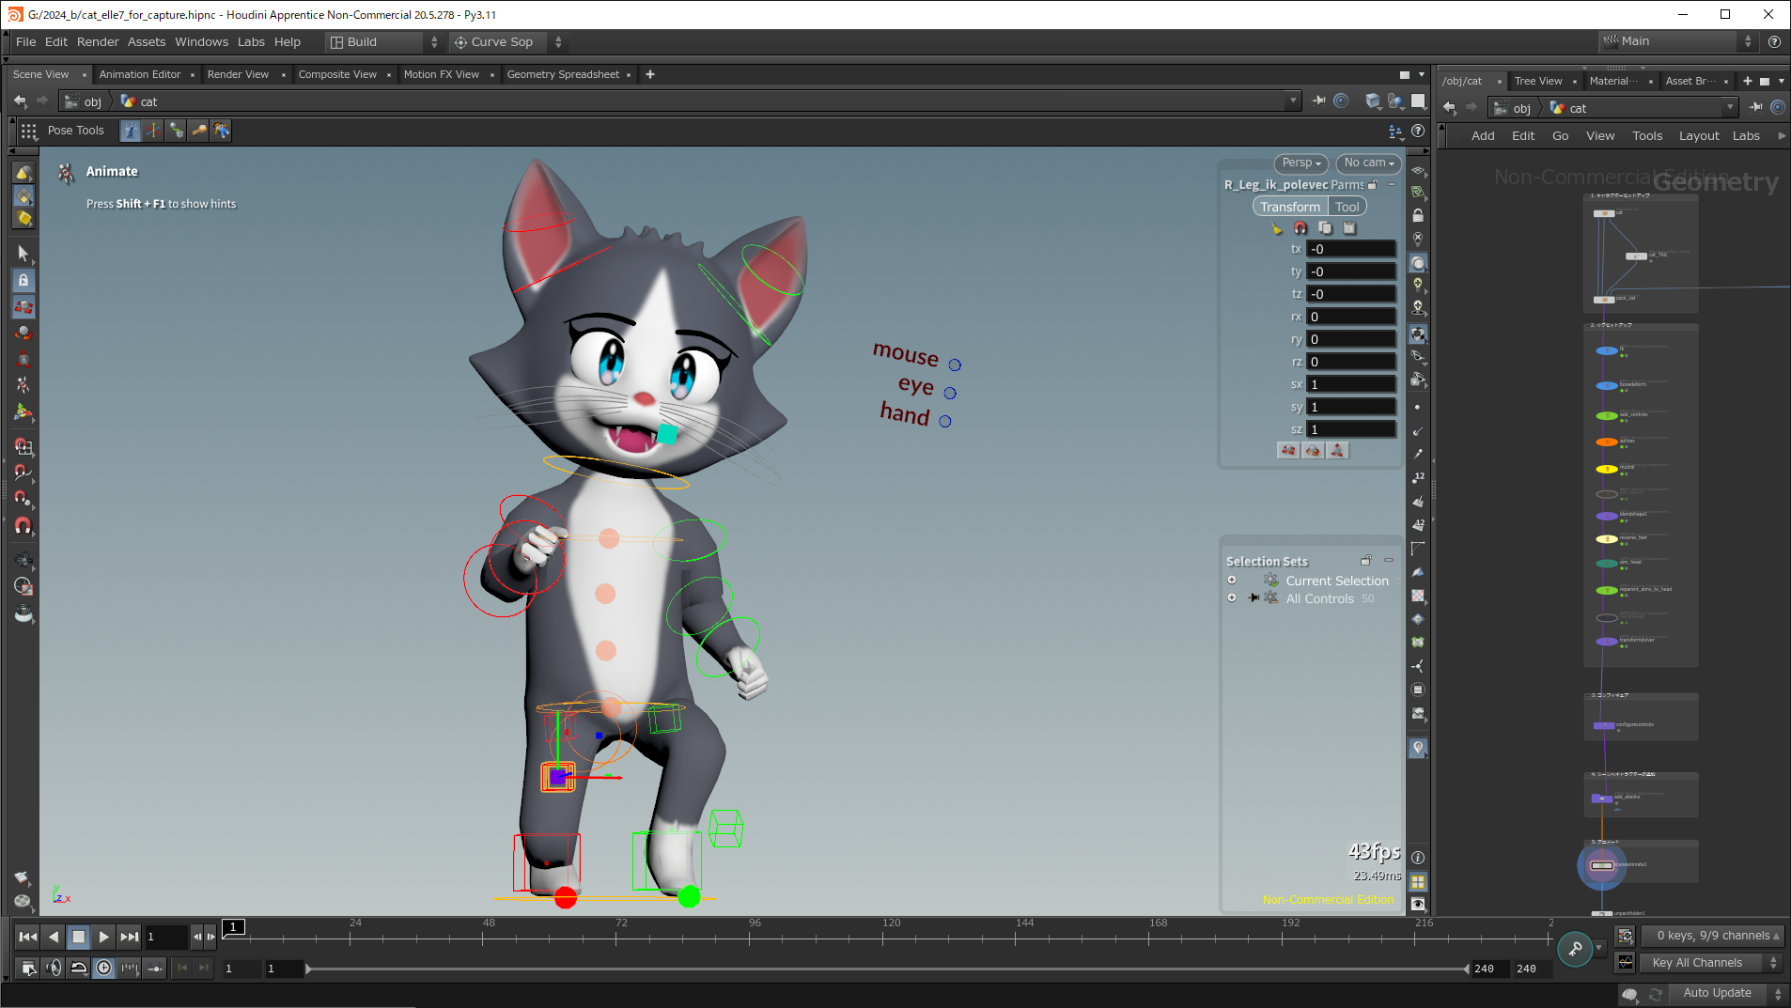Click the first keyframe button under sz
Image resolution: width=1791 pixels, height=1008 pixels.
coord(1288,451)
